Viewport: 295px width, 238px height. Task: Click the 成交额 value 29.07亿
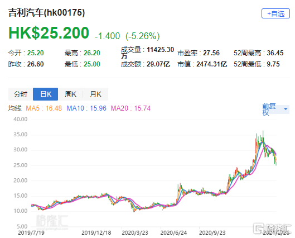click(x=158, y=64)
